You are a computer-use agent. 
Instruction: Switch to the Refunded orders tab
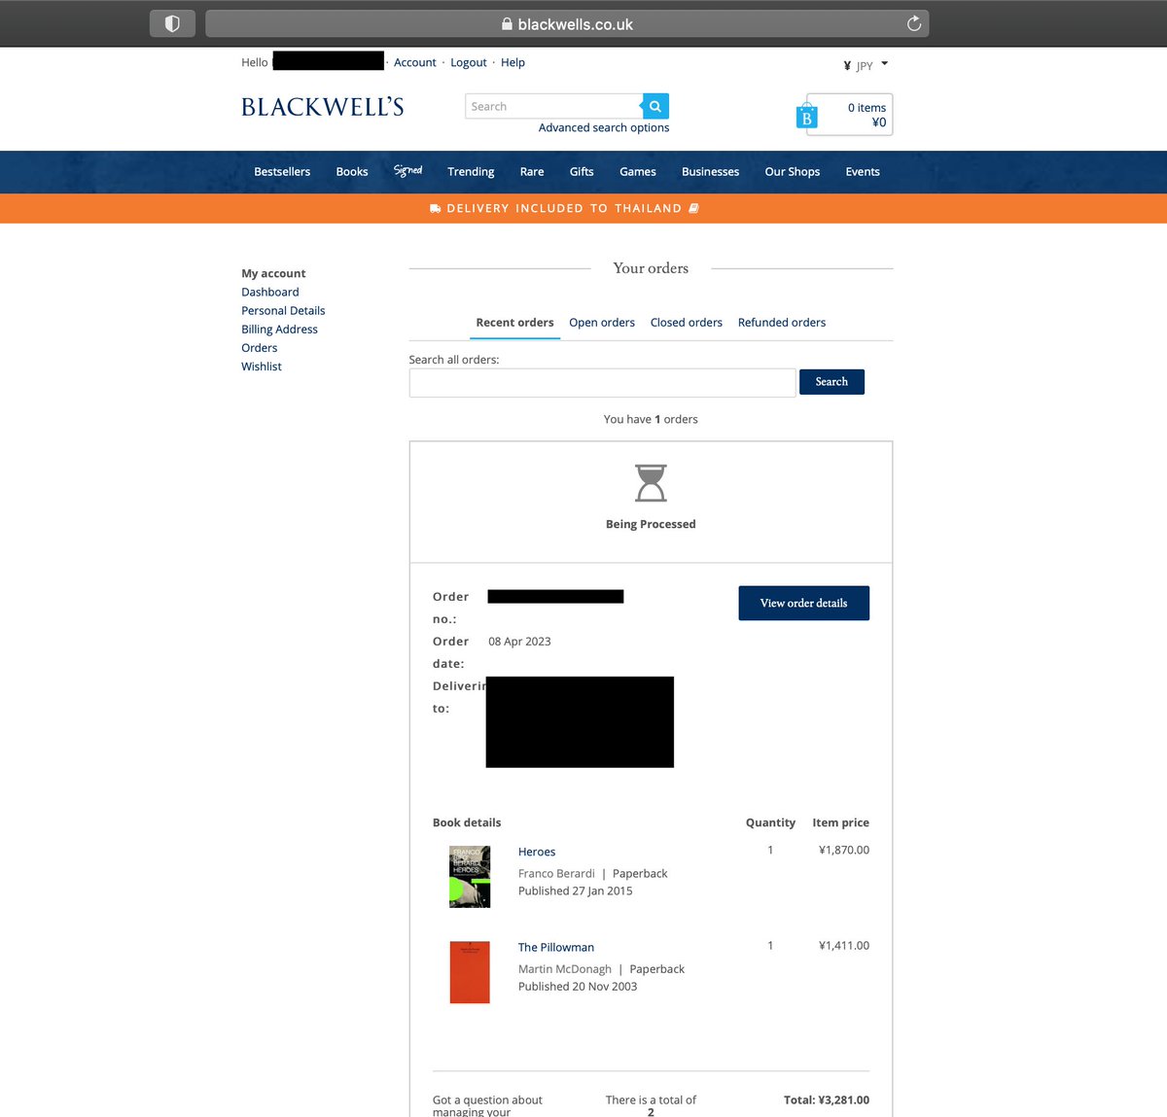(x=782, y=323)
